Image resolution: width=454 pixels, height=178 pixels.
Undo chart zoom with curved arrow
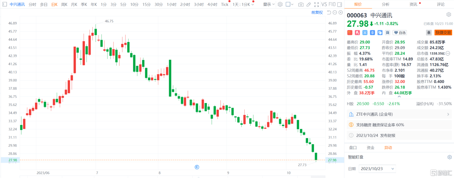(x=329, y=13)
